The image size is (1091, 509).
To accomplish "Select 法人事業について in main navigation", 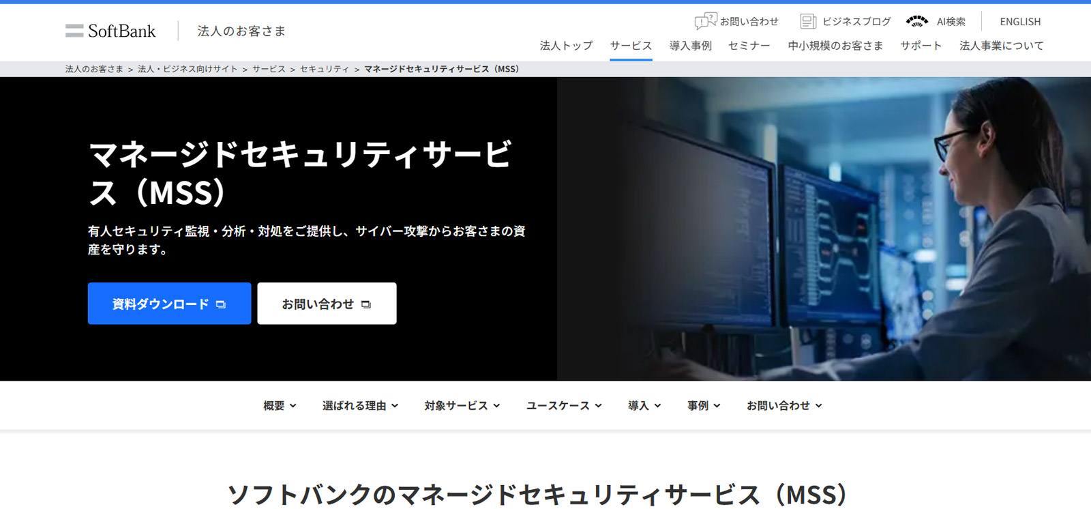I will point(1001,46).
